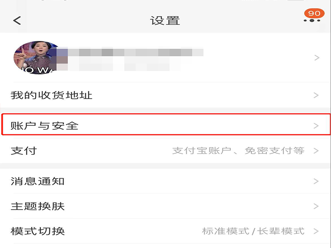Open 模式切换 option

tap(165, 231)
